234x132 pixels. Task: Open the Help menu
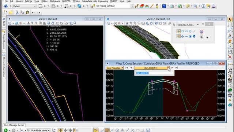coord(128,1)
